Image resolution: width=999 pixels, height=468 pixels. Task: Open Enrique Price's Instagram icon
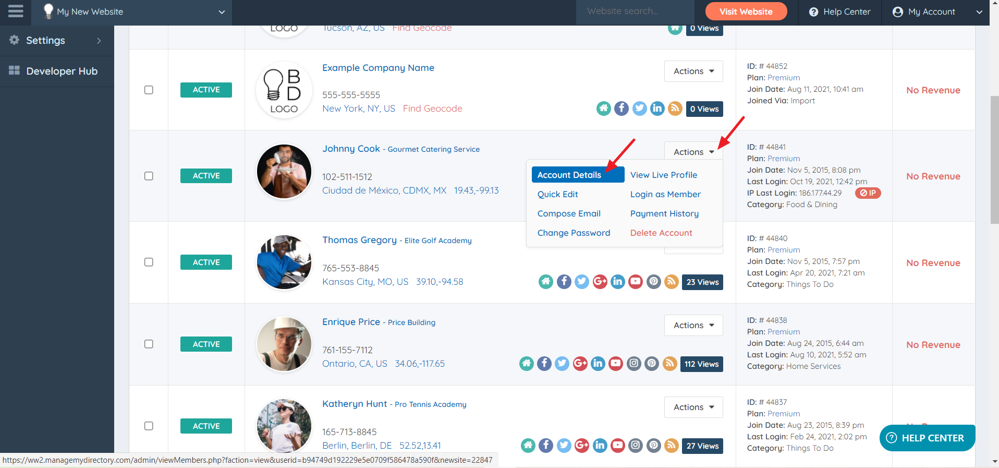tap(634, 364)
